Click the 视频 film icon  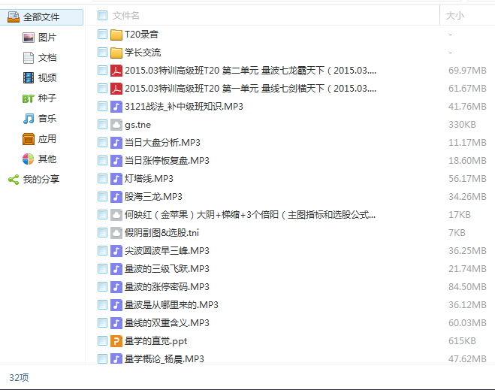29,77
